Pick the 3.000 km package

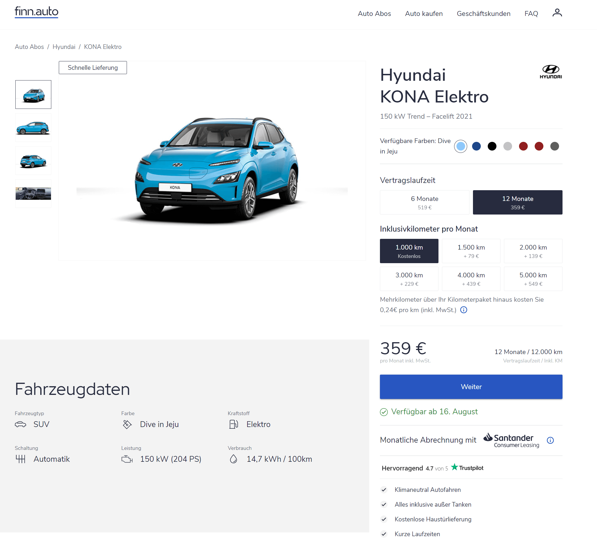pyautogui.click(x=409, y=279)
